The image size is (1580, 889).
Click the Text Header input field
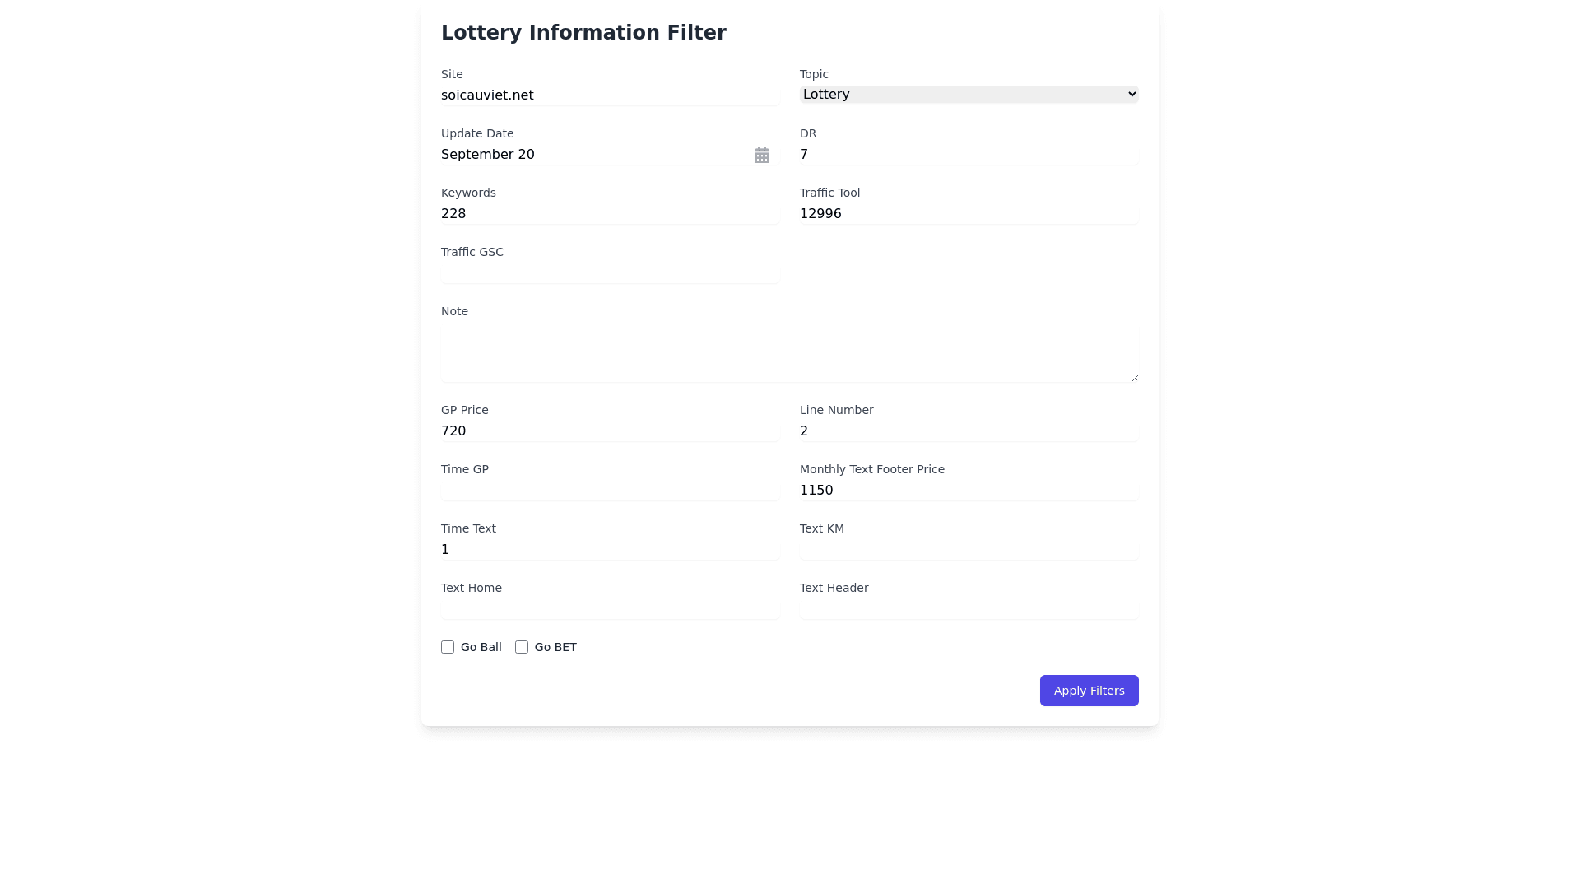point(969,609)
